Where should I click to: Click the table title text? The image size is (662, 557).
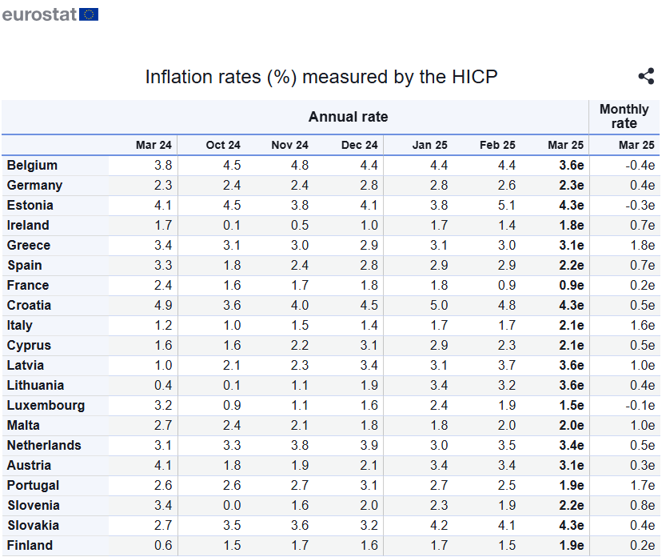point(321,77)
